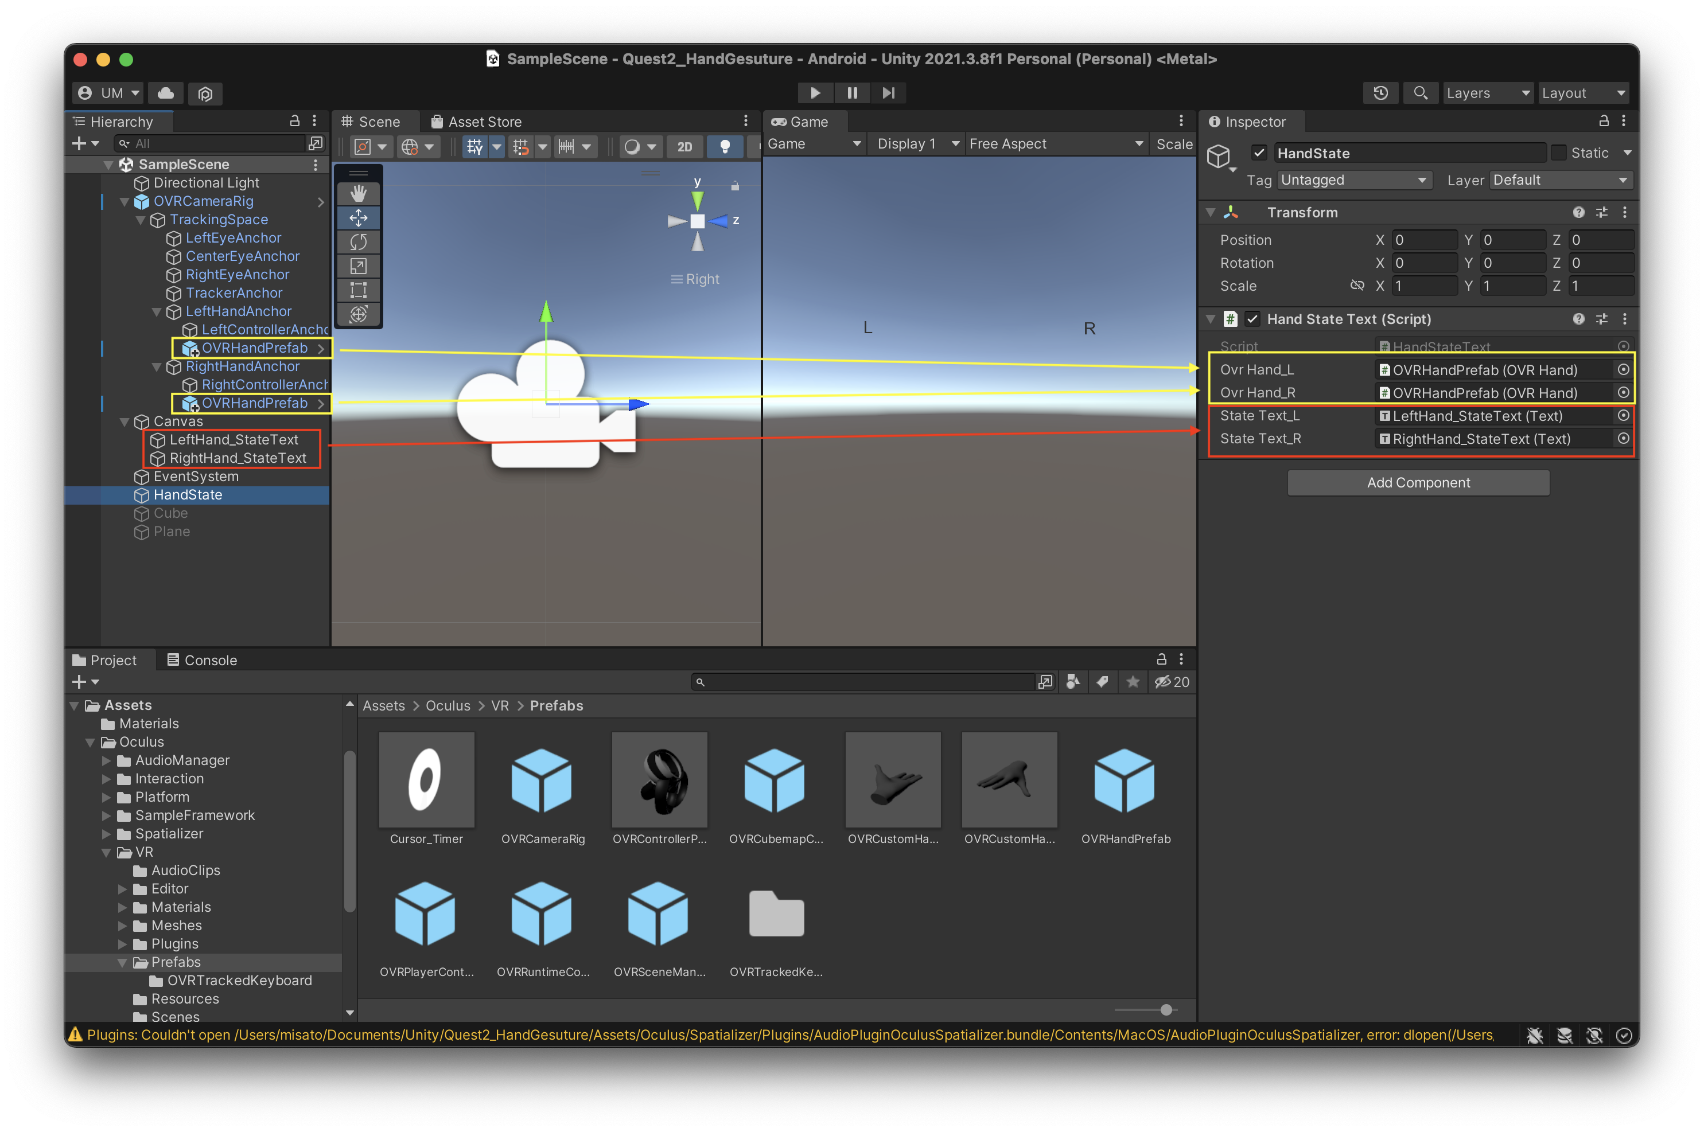Click the Step frame button
Screen dimensions: 1704x1132
(x=889, y=92)
